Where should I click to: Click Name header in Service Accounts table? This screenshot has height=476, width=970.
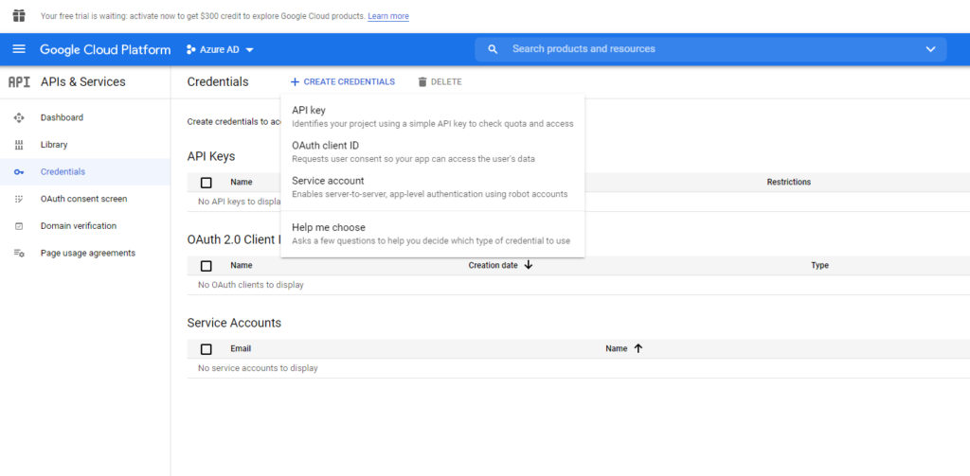point(616,348)
